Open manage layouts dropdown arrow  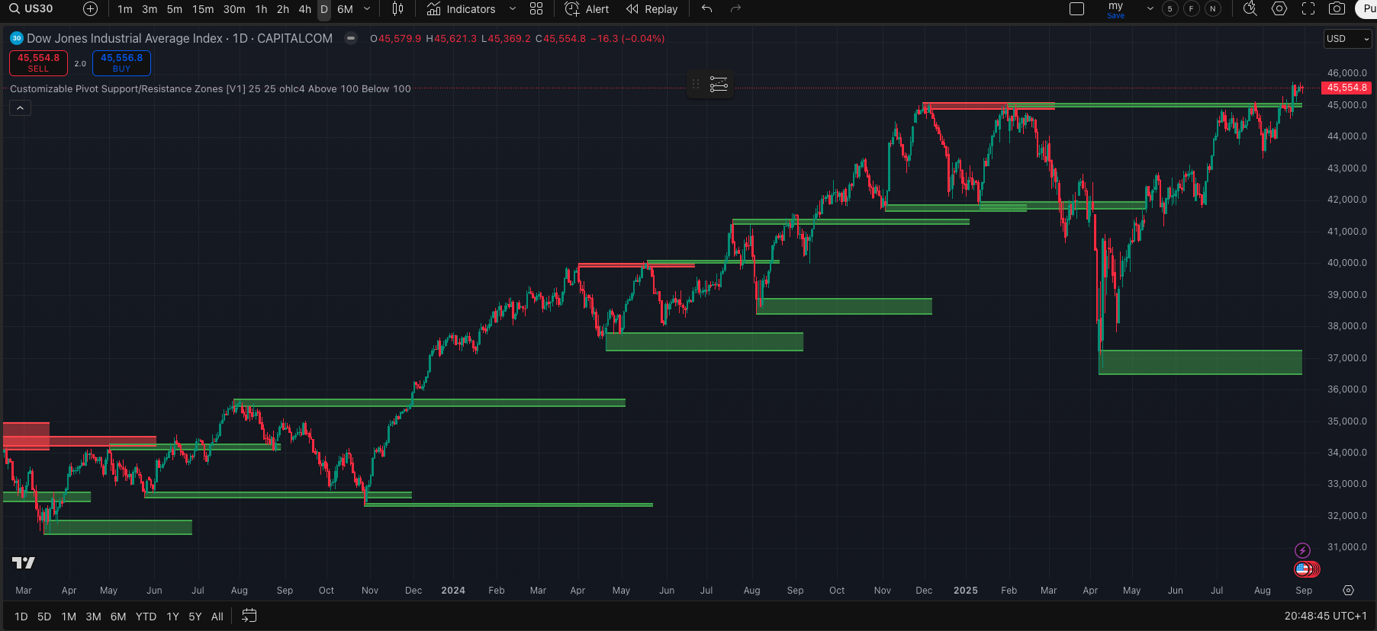click(1150, 9)
